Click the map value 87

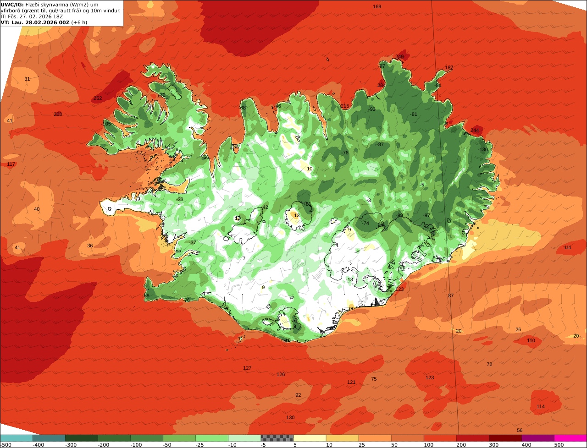click(x=451, y=295)
